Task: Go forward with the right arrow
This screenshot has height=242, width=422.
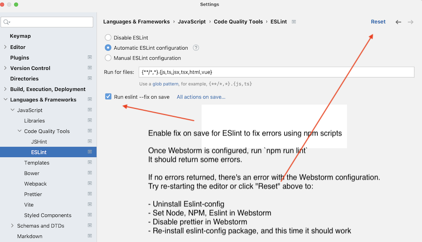Action: click(x=410, y=22)
